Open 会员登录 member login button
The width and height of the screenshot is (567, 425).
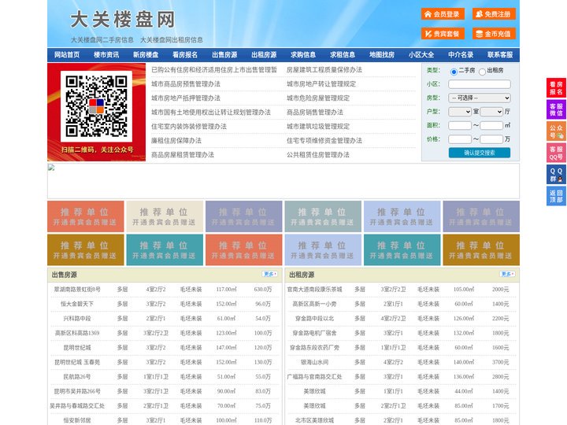(x=443, y=14)
